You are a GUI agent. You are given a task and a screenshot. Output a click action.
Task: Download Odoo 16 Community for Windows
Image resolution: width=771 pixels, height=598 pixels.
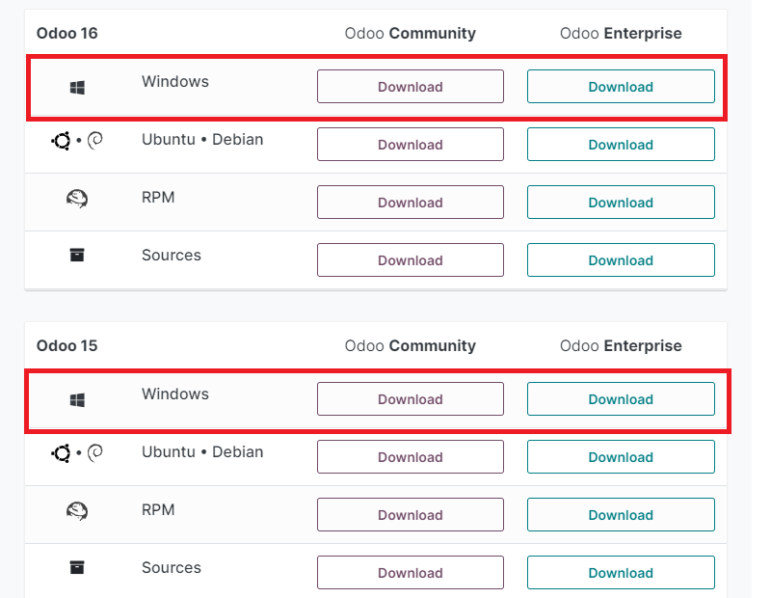tap(410, 87)
